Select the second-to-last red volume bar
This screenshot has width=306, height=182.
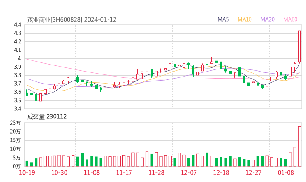click(x=295, y=157)
